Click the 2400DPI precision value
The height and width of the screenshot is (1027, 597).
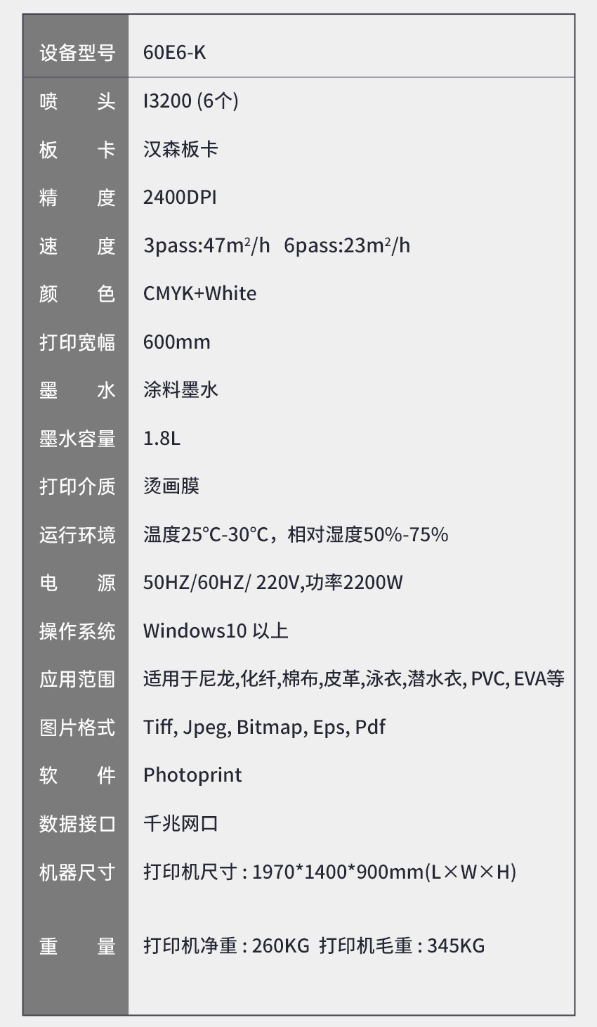180,198
